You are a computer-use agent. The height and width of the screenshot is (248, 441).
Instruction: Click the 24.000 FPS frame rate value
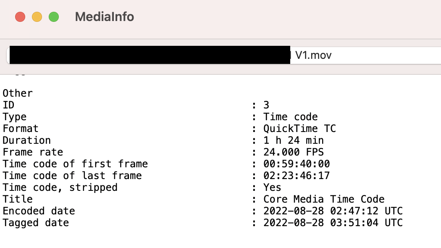click(294, 152)
